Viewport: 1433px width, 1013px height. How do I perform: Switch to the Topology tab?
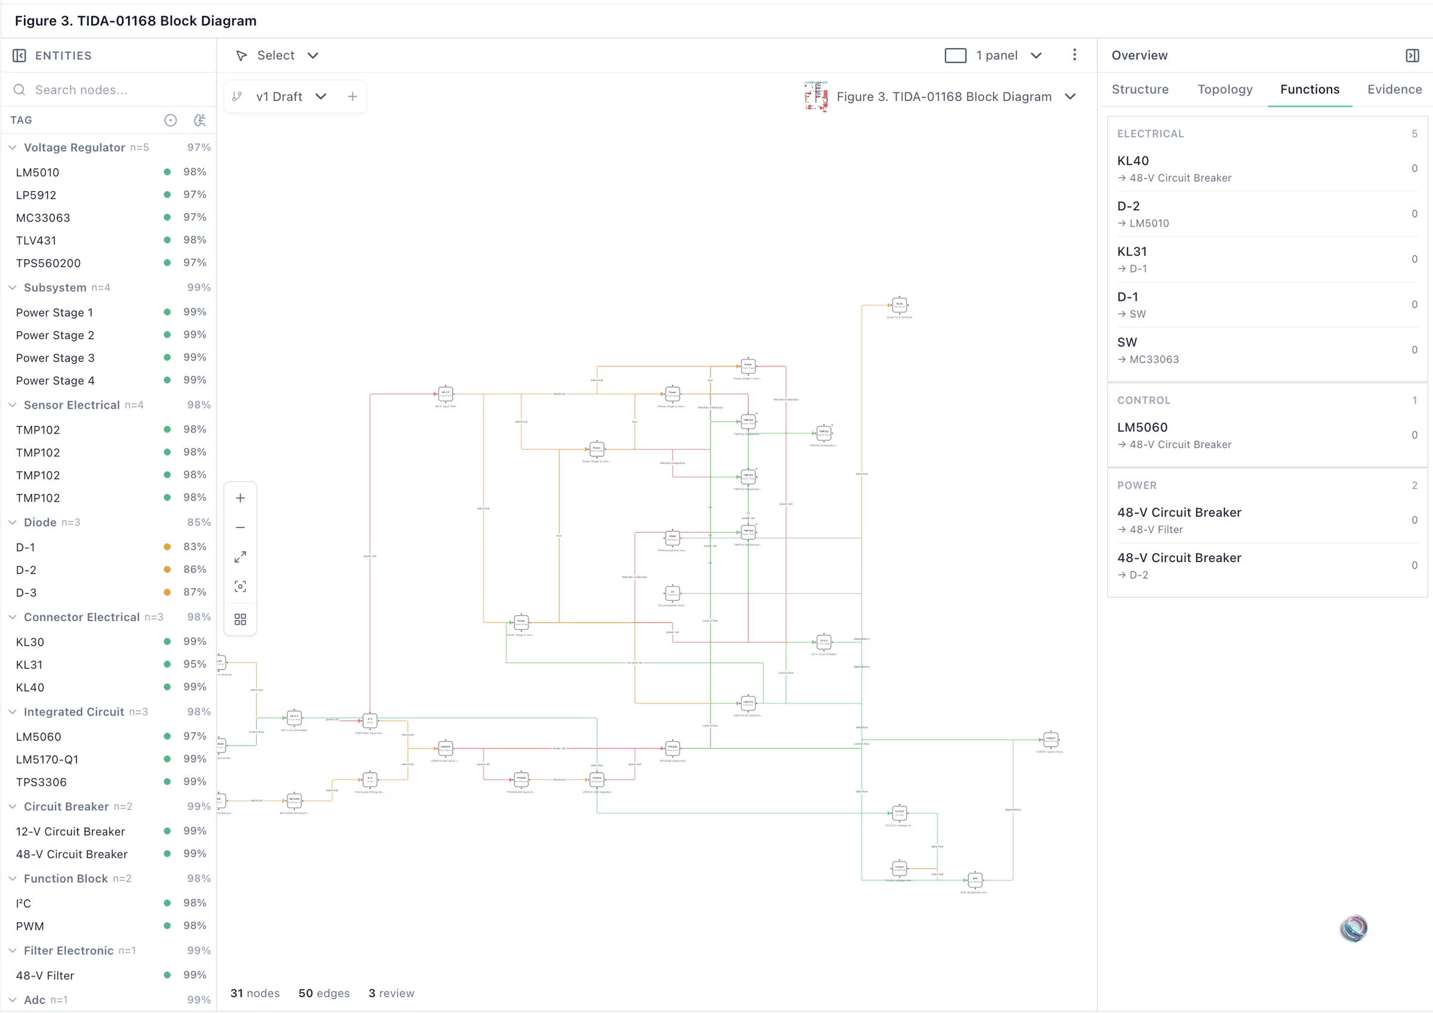(x=1225, y=89)
